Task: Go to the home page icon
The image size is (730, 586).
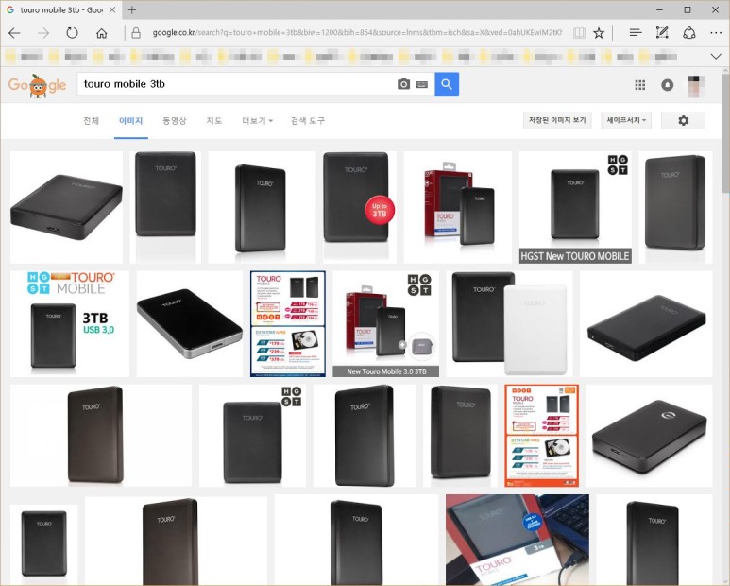Action: coord(101,33)
